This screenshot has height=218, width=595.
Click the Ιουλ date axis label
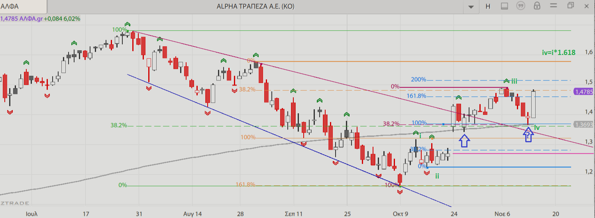[x=31, y=213]
